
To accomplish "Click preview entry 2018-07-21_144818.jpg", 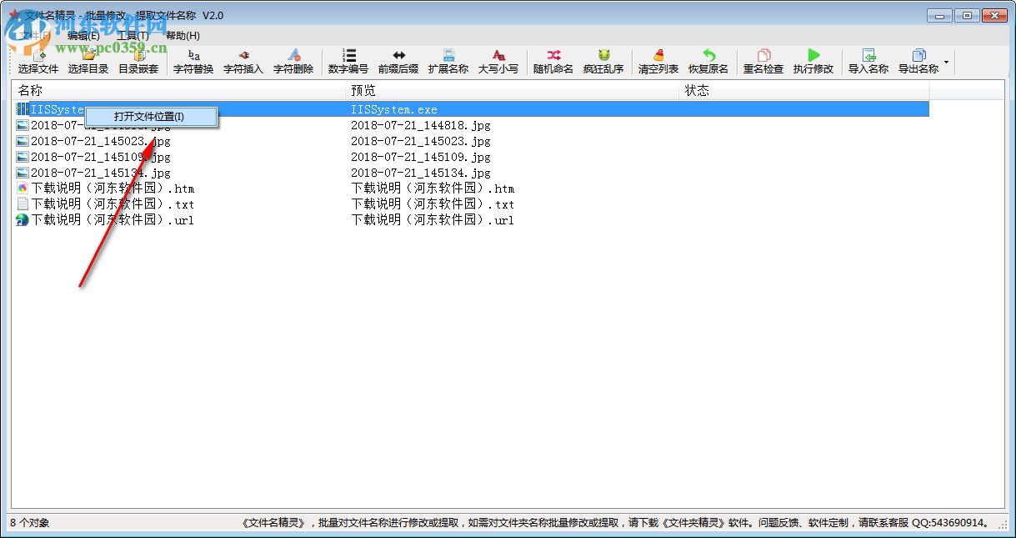I will click(421, 125).
